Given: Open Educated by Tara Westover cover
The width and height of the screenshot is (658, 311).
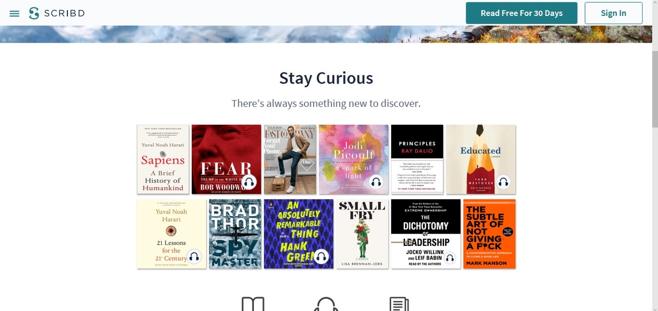Looking at the screenshot, I should point(481,159).
